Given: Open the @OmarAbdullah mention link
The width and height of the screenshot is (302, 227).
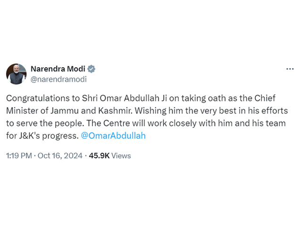Looking at the screenshot, I should pos(113,136).
